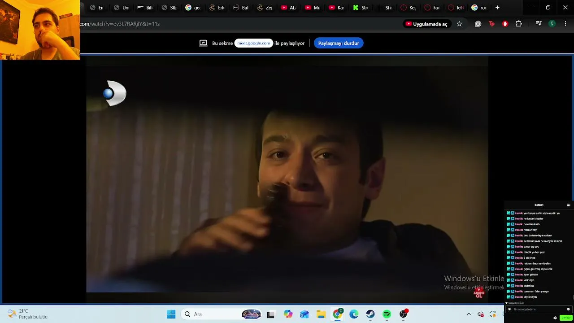Switch to the 'En' tab
The height and width of the screenshot is (323, 574).
pyautogui.click(x=97, y=8)
